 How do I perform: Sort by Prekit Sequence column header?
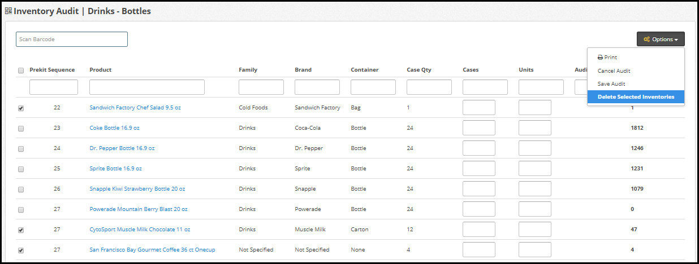click(52, 70)
